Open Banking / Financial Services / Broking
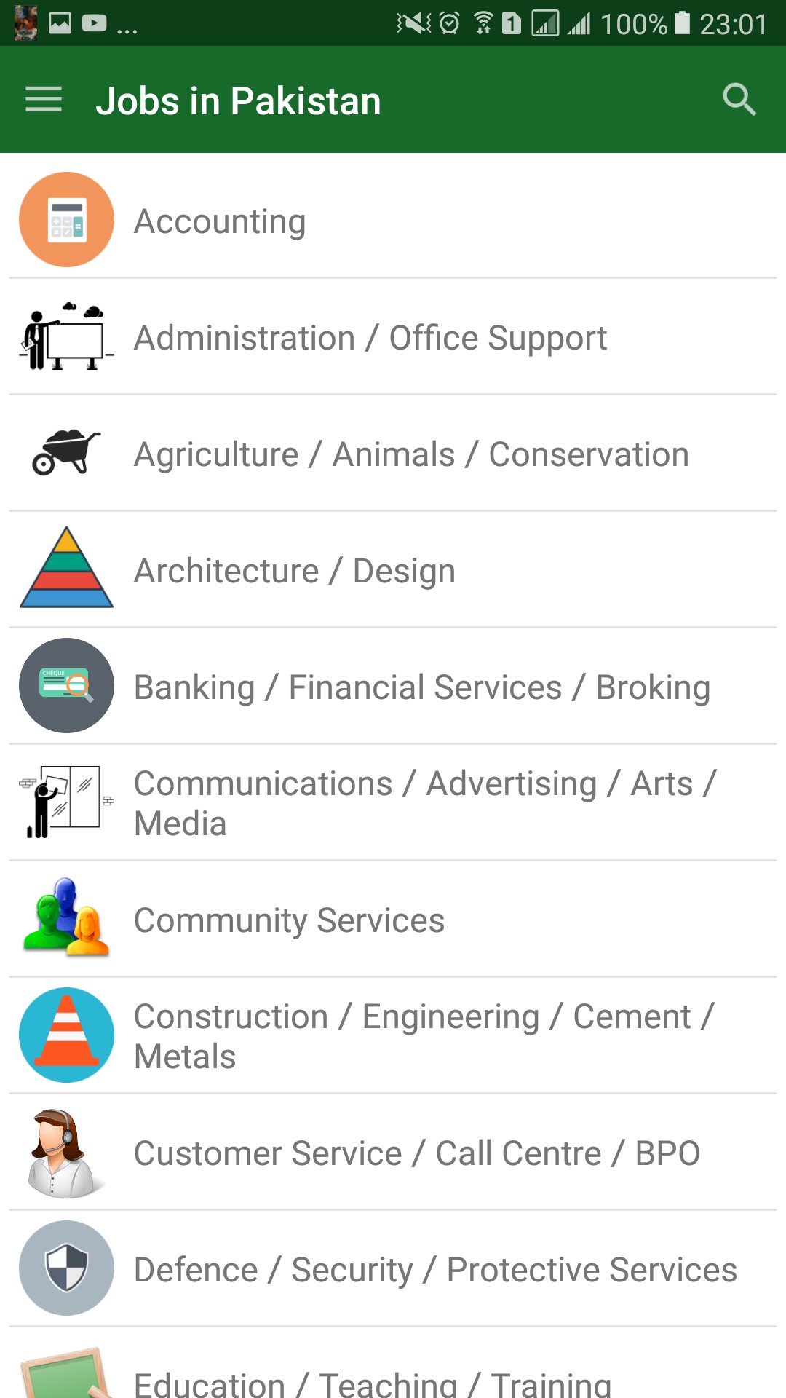The height and width of the screenshot is (1398, 786). 422,687
